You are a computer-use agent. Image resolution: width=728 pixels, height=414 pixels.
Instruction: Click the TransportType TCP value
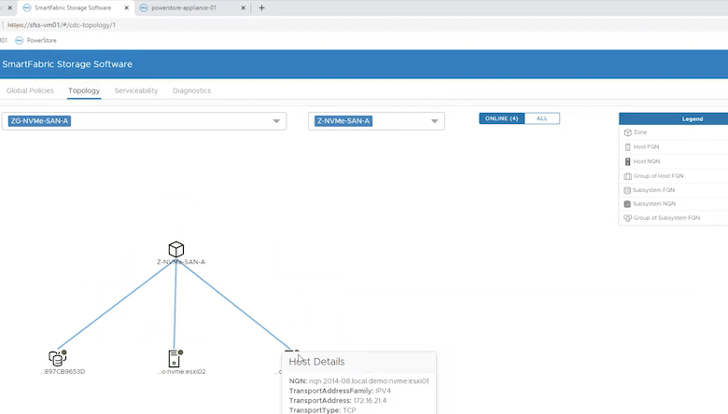coord(349,410)
